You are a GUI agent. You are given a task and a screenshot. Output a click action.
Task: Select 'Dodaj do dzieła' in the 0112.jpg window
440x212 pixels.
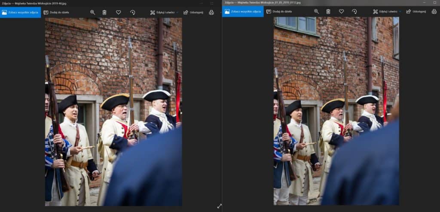[279, 12]
